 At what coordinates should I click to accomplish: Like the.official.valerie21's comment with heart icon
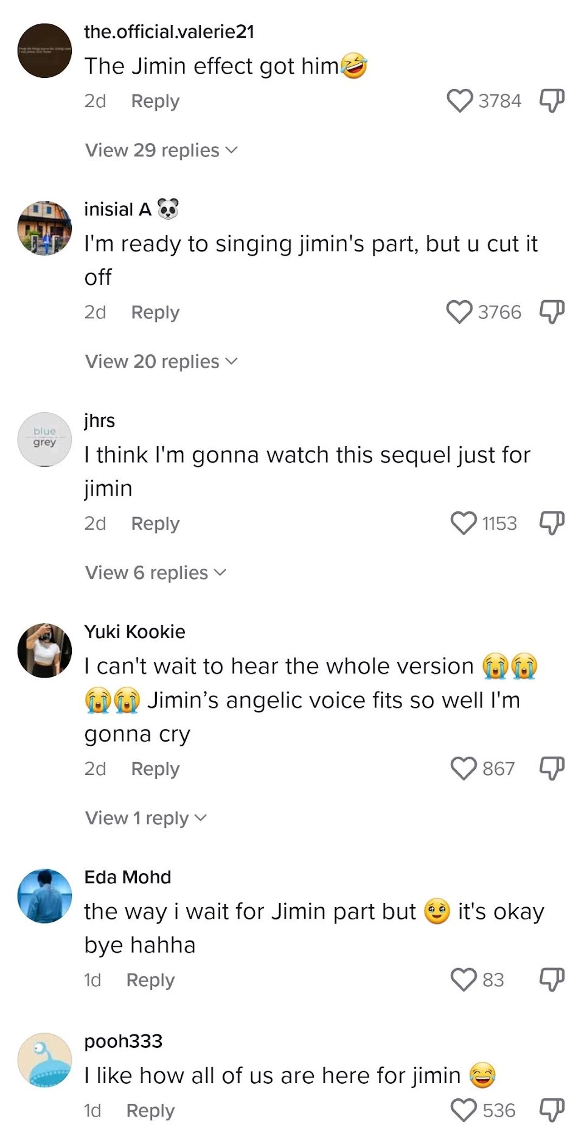[460, 101]
